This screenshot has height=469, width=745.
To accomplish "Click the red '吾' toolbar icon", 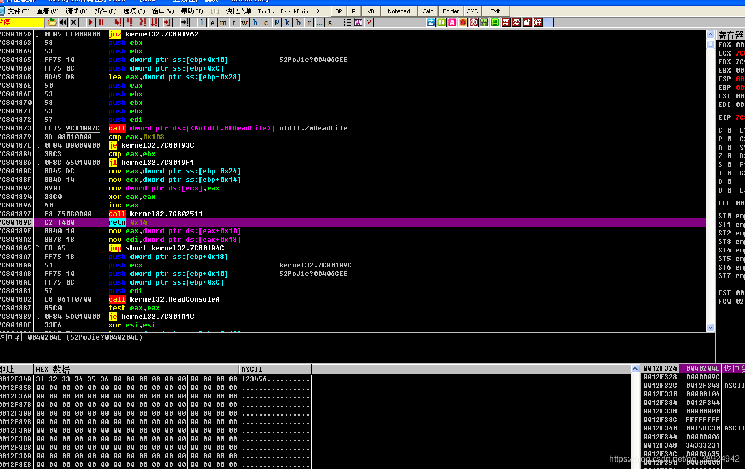I will (x=506, y=22).
